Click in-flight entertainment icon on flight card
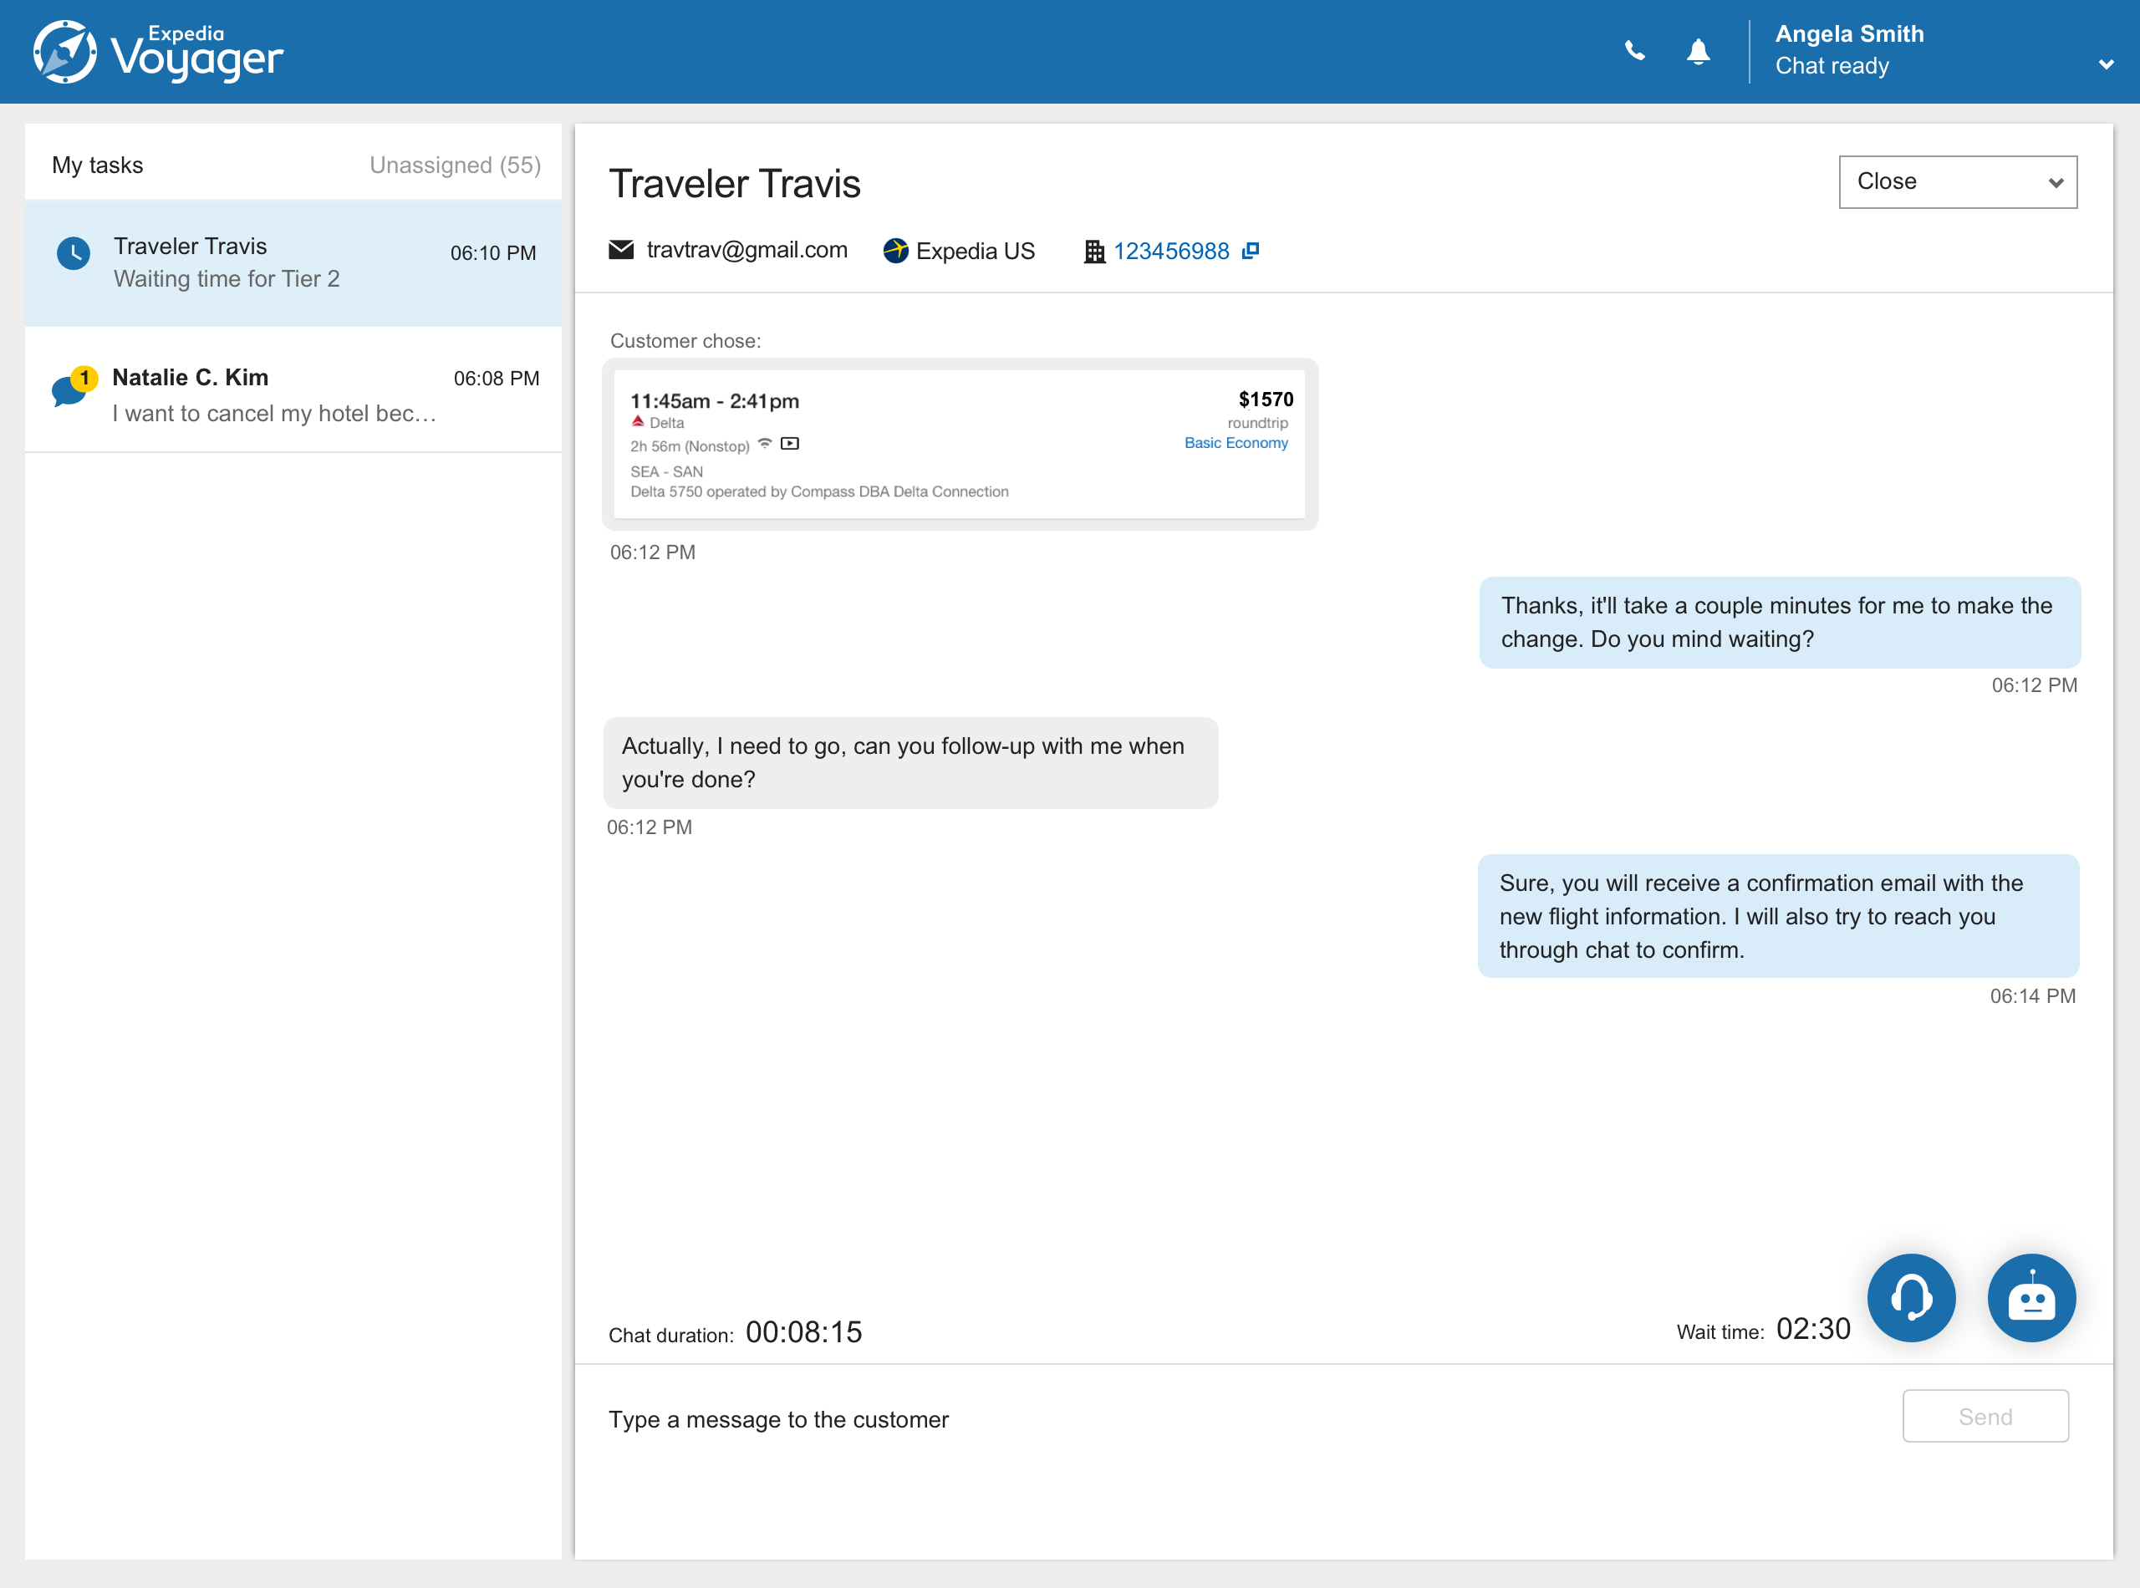 (x=789, y=444)
